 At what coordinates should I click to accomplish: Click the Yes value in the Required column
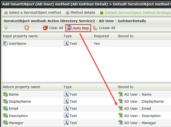(x=97, y=44)
